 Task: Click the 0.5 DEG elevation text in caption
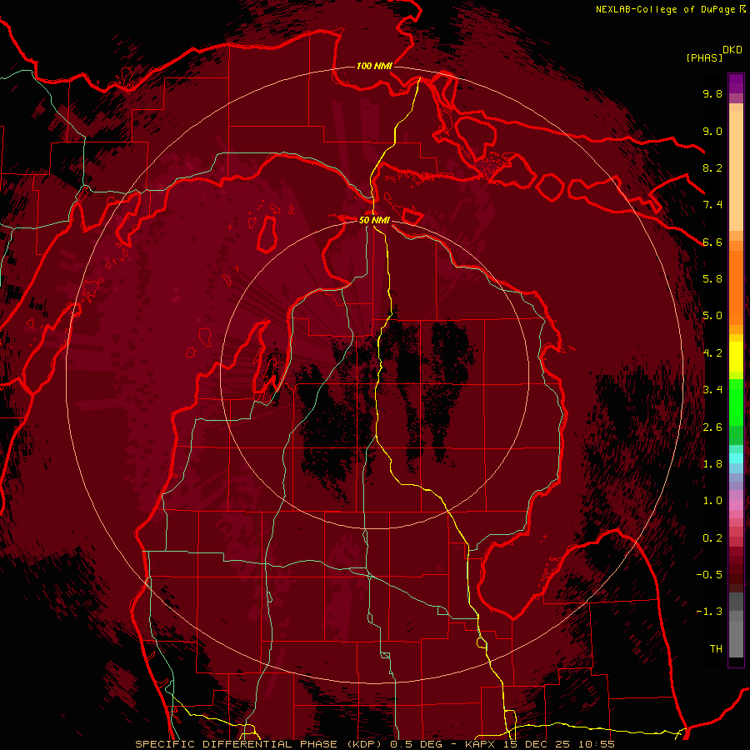416,744
